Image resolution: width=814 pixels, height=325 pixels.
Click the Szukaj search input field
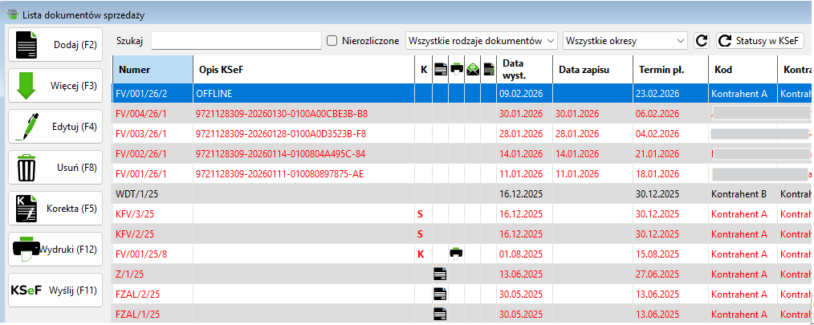[x=236, y=40]
